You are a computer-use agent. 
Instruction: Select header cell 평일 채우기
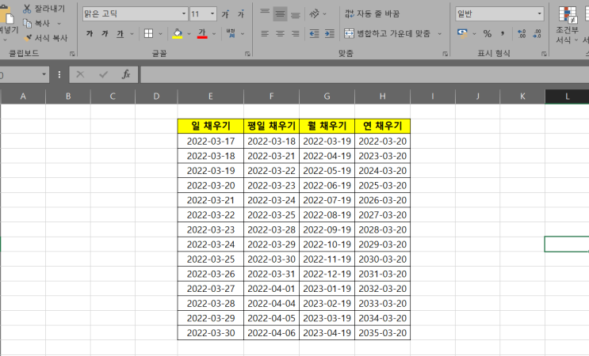point(271,126)
